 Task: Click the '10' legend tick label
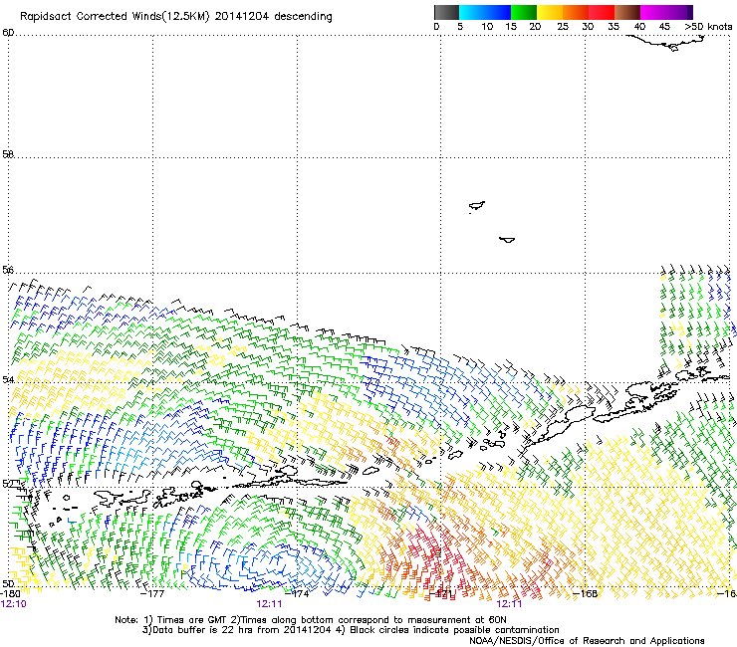coord(487,26)
